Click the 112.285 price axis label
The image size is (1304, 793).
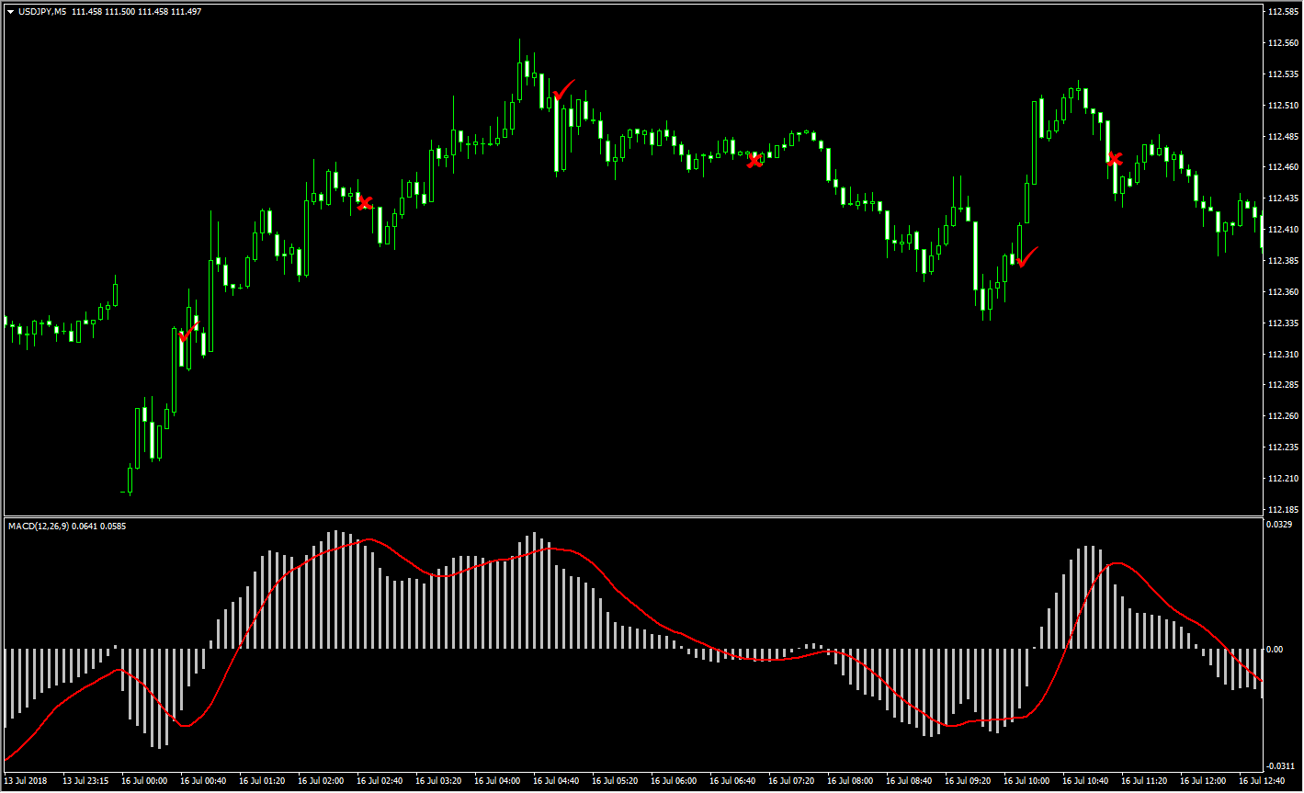pos(1282,385)
